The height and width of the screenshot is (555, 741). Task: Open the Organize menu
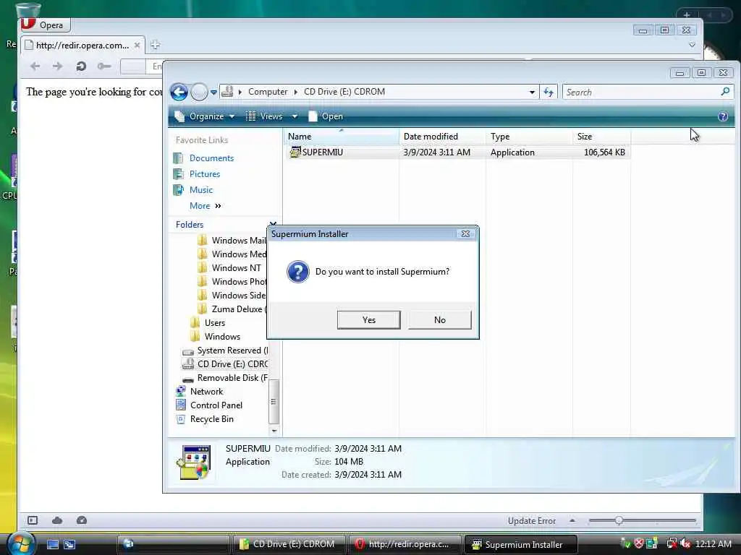pyautogui.click(x=205, y=116)
